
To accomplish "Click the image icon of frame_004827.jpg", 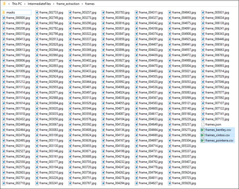I will coord(136,183).
